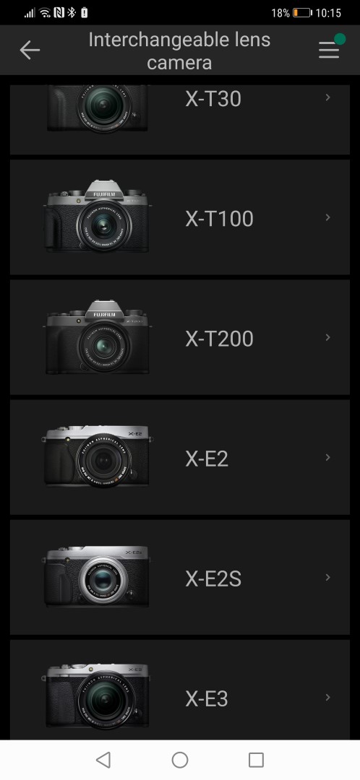Expand the X-T30 row chevron
The height and width of the screenshot is (780, 360).
[327, 97]
